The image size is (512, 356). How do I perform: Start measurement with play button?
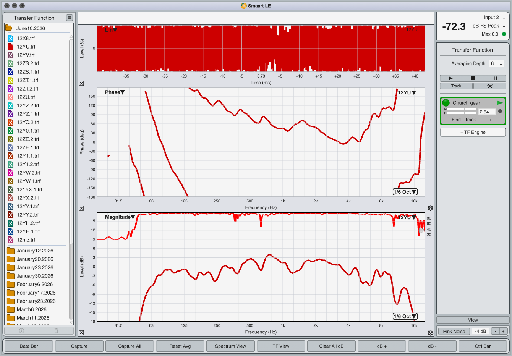pyautogui.click(x=450, y=78)
